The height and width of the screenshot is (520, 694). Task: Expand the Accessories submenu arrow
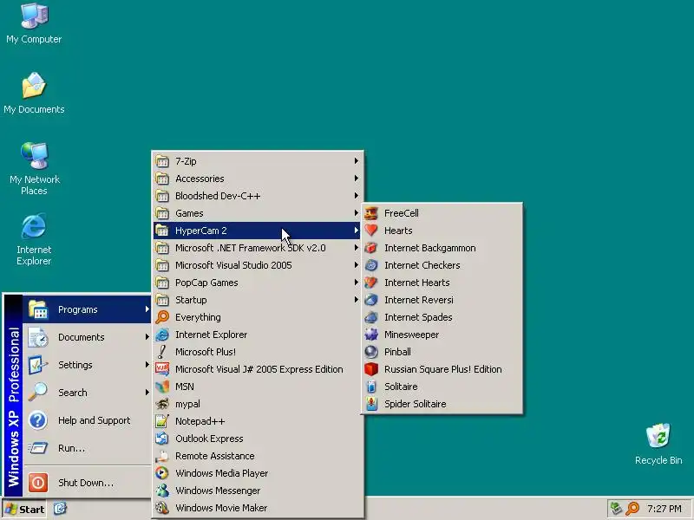356,179
